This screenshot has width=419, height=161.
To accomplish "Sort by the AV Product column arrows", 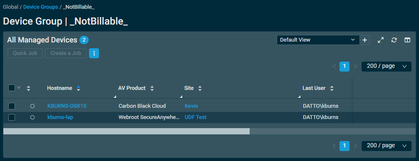I will 152,88.
